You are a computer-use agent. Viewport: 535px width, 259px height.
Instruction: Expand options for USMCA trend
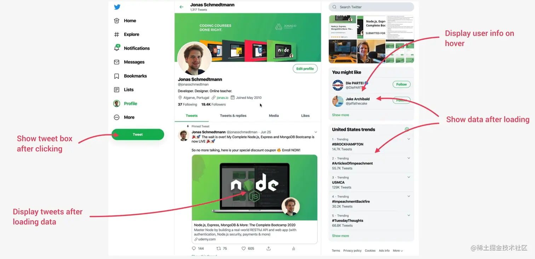coord(409,177)
